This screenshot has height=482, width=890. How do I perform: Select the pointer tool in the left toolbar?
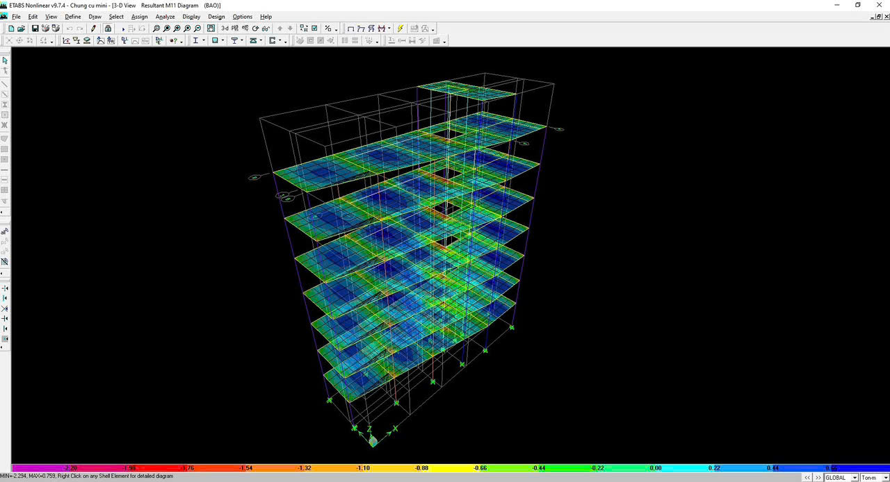(5, 60)
